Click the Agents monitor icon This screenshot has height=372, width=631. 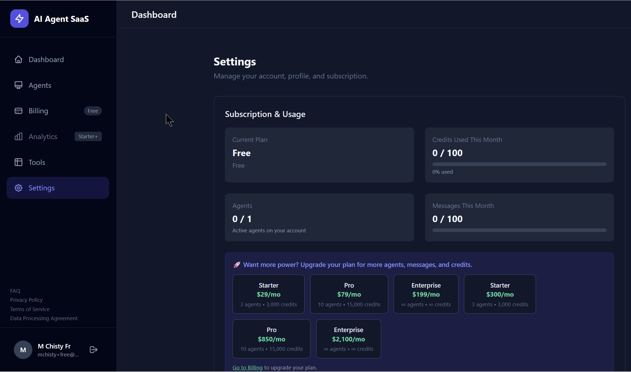[18, 85]
